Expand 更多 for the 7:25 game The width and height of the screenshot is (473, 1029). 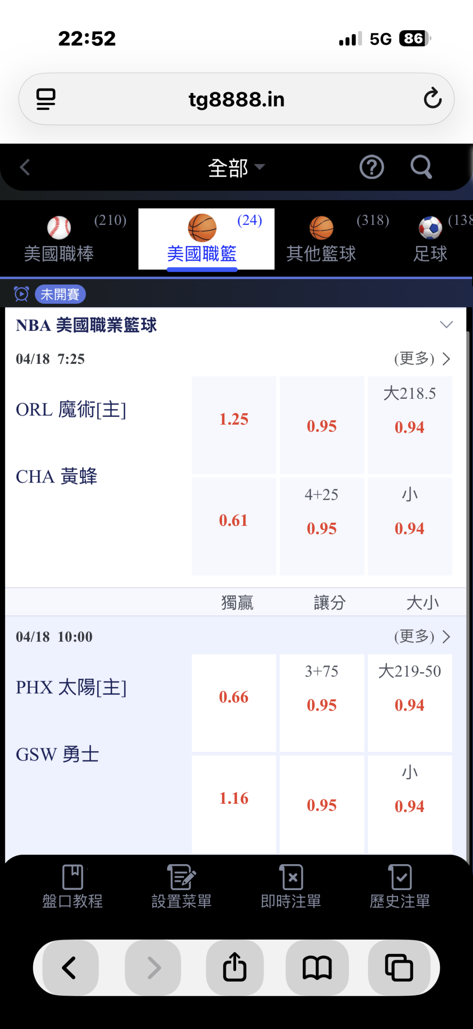(x=422, y=359)
